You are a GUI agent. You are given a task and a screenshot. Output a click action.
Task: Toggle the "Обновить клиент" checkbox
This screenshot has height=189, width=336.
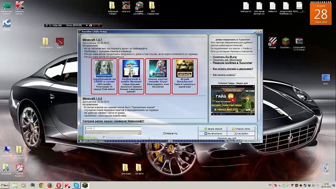tap(104, 138)
